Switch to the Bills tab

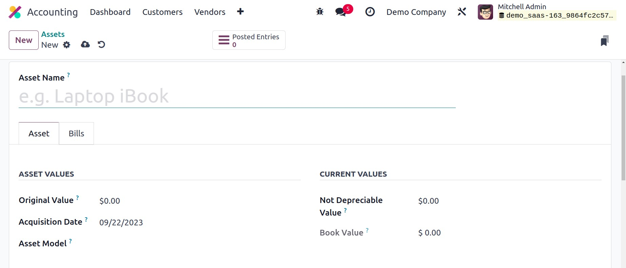point(76,133)
